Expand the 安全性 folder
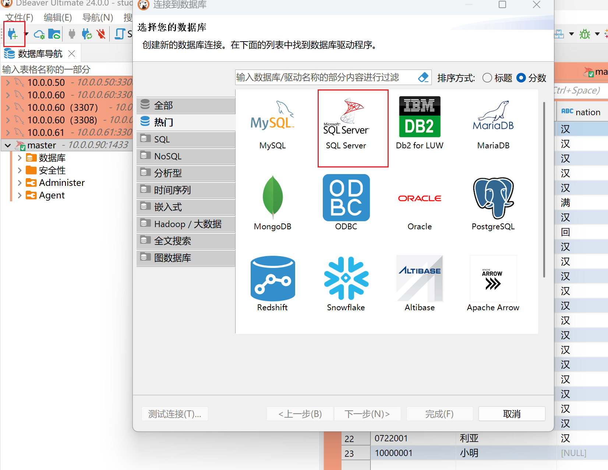 [x=20, y=170]
